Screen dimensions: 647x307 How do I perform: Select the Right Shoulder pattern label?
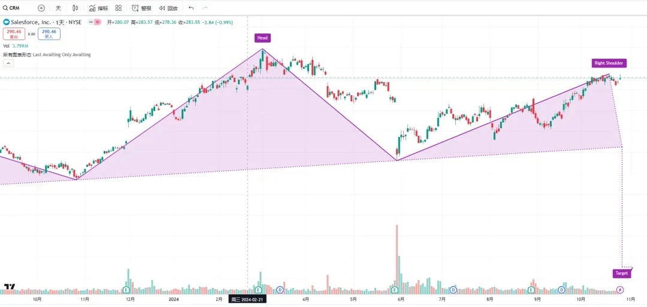[x=609, y=63]
